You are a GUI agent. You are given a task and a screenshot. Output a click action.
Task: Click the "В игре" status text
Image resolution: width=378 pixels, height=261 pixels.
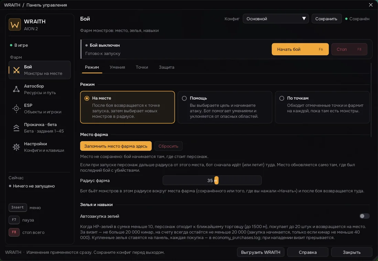point(21,45)
